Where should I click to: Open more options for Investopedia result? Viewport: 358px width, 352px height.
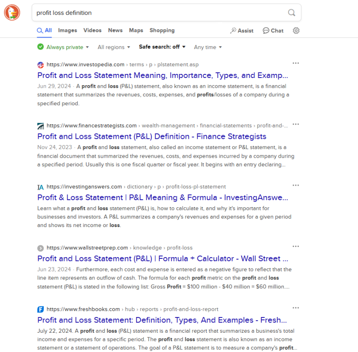pos(296,63)
